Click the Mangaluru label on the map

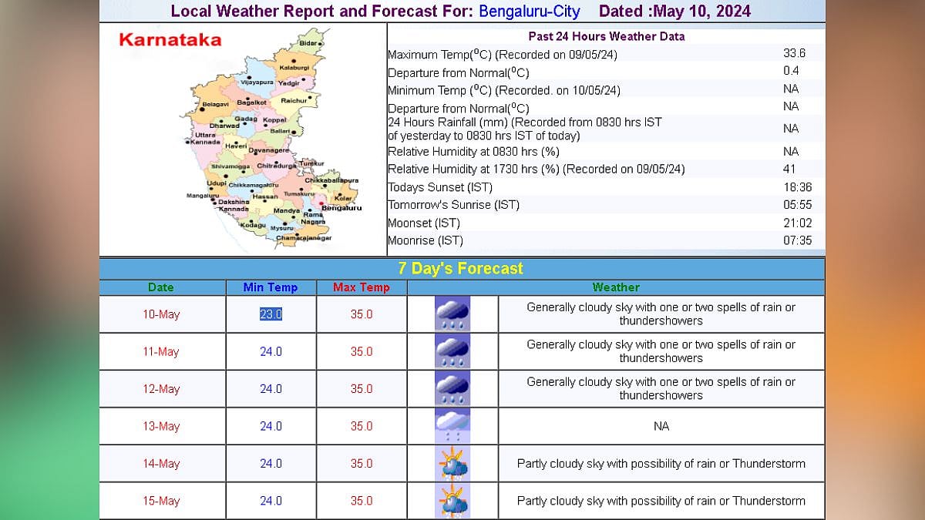[203, 196]
